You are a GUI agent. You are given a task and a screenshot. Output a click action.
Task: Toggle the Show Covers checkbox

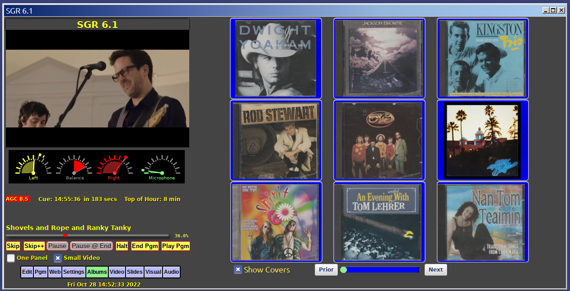[238, 270]
